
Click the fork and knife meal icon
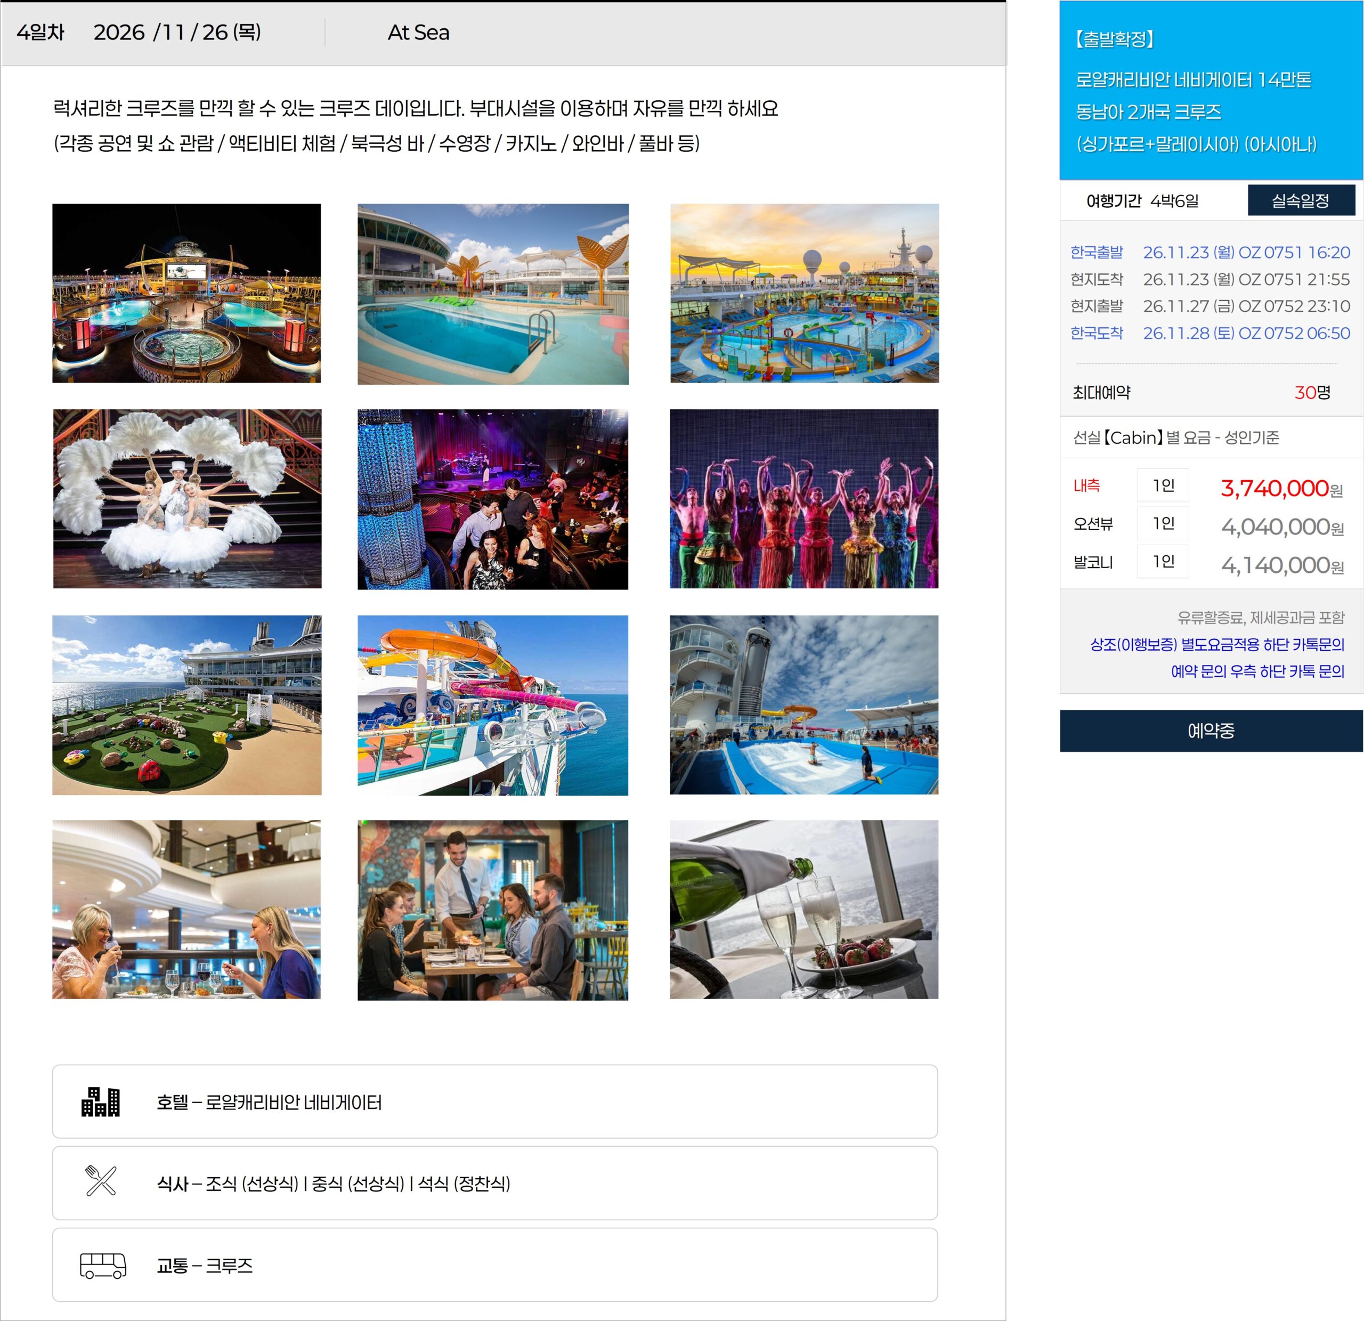point(101,1181)
